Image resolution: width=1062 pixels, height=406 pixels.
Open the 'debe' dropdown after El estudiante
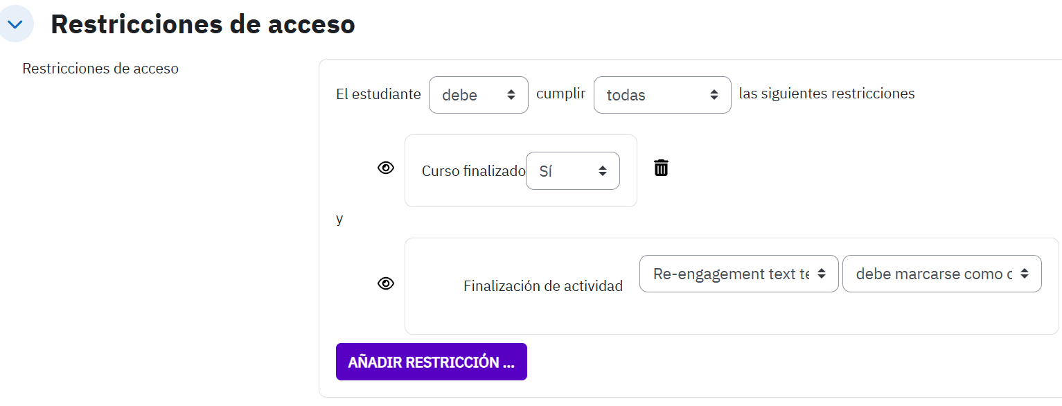click(x=479, y=95)
